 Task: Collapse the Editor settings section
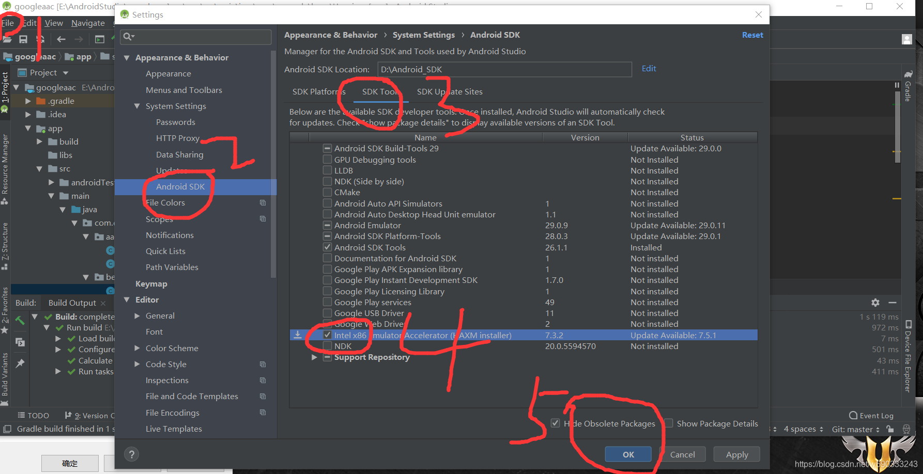(127, 300)
